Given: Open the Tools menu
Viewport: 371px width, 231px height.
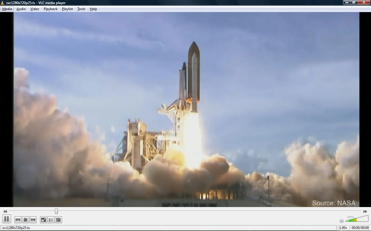Looking at the screenshot, I should coord(81,9).
